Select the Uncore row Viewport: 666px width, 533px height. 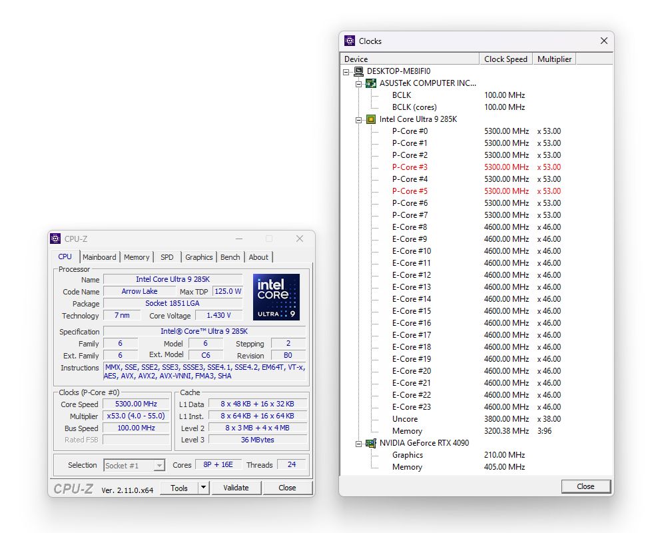pyautogui.click(x=476, y=419)
